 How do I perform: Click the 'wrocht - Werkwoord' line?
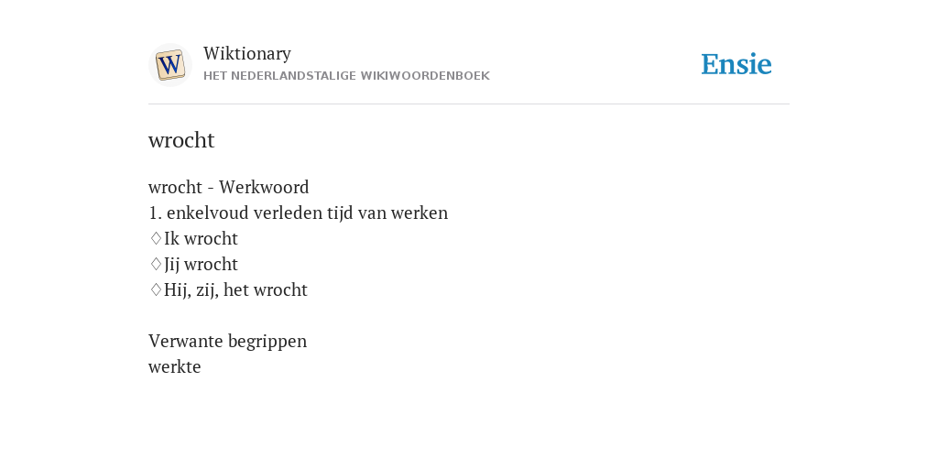click(x=228, y=187)
